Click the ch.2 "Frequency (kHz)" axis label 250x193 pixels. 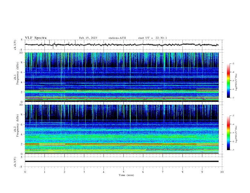[17, 125]
